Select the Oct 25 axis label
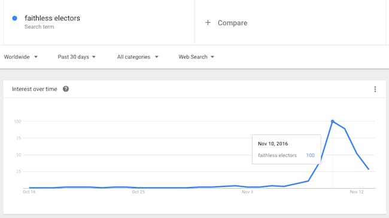This screenshot has height=218, width=389. pos(138,192)
